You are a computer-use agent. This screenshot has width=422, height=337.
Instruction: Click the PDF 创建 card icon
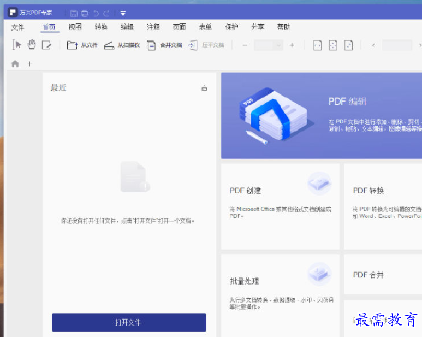pyautogui.click(x=319, y=184)
